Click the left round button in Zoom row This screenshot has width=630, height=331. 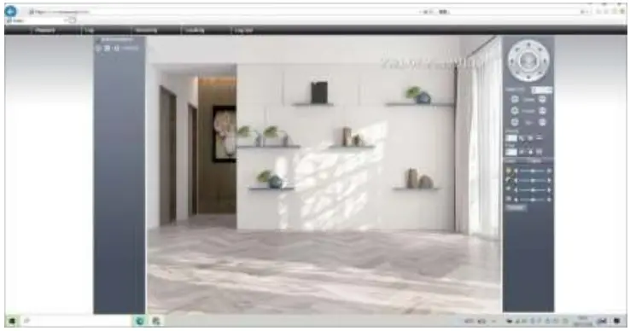tap(515, 99)
